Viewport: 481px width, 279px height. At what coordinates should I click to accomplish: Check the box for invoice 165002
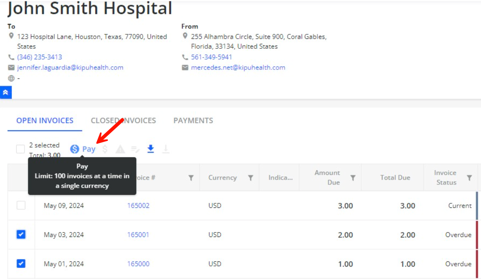pyautogui.click(x=21, y=205)
